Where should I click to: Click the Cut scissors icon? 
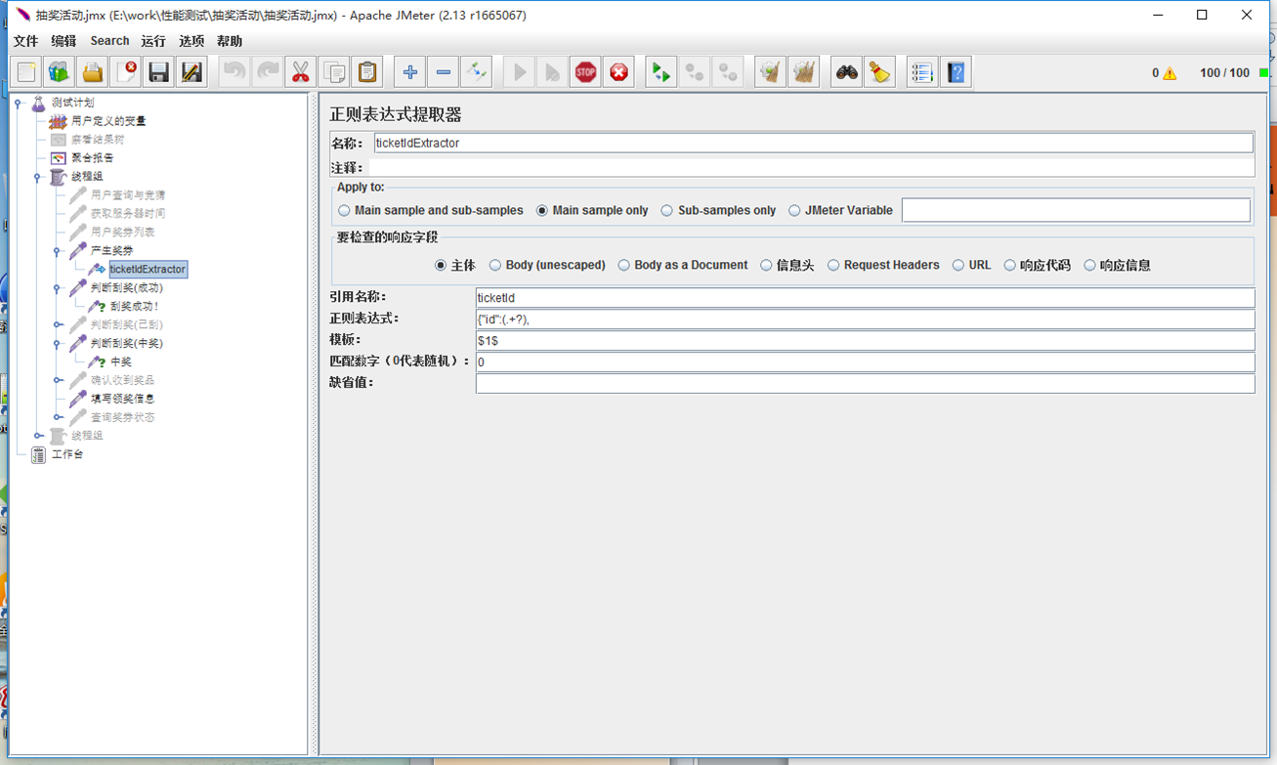(301, 72)
